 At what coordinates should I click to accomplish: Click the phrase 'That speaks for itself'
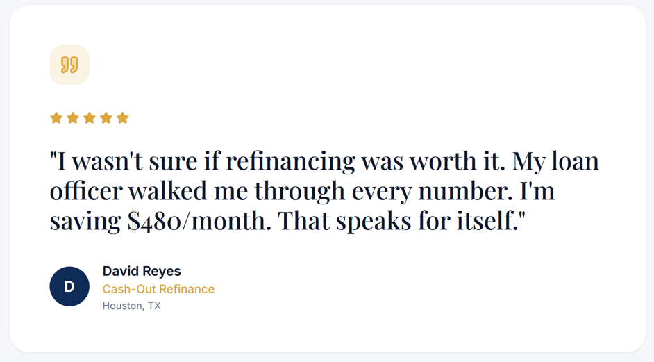point(403,220)
